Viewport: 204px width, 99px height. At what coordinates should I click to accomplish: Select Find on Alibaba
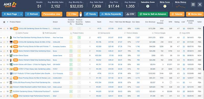point(131,33)
